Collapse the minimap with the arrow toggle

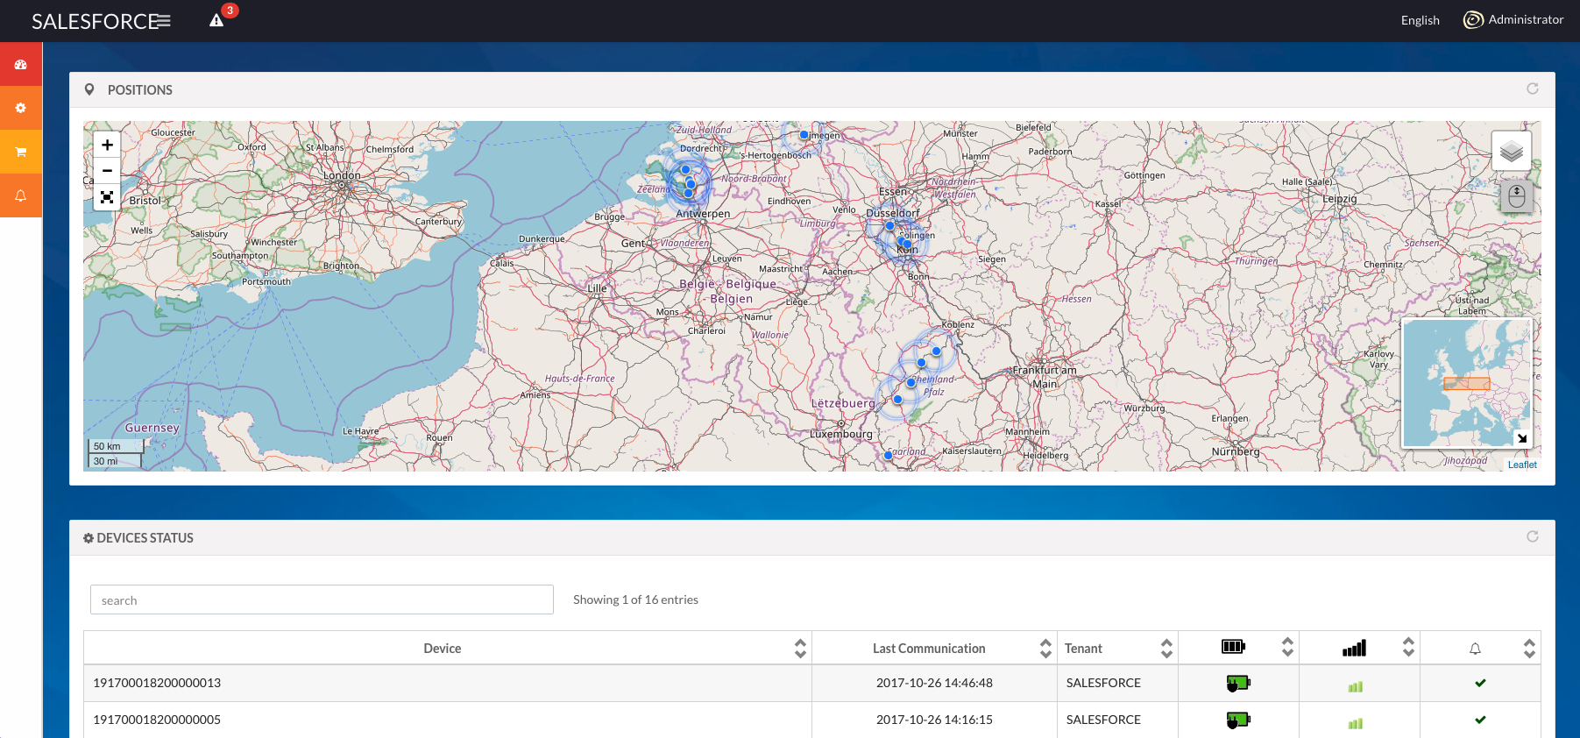tap(1522, 438)
